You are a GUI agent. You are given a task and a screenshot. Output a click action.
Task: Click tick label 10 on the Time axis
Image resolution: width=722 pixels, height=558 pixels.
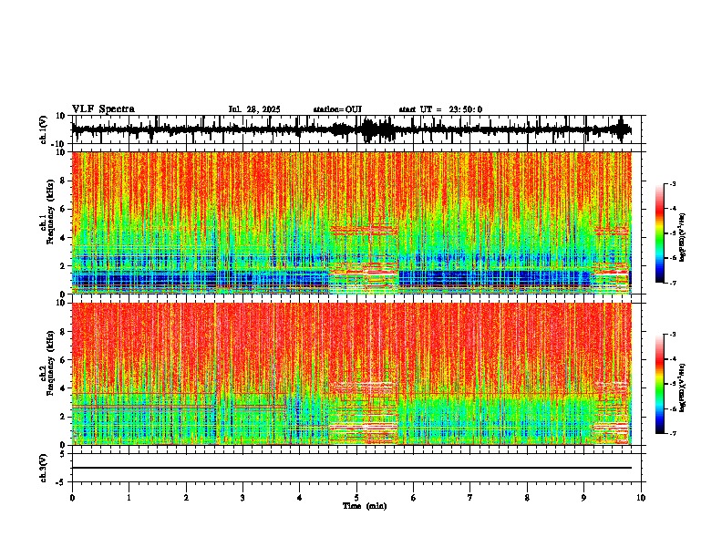pos(641,498)
